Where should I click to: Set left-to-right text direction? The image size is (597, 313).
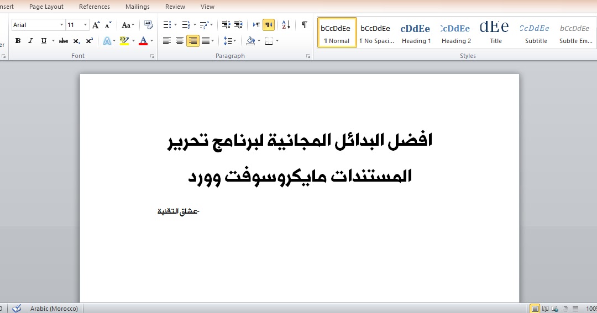256,25
